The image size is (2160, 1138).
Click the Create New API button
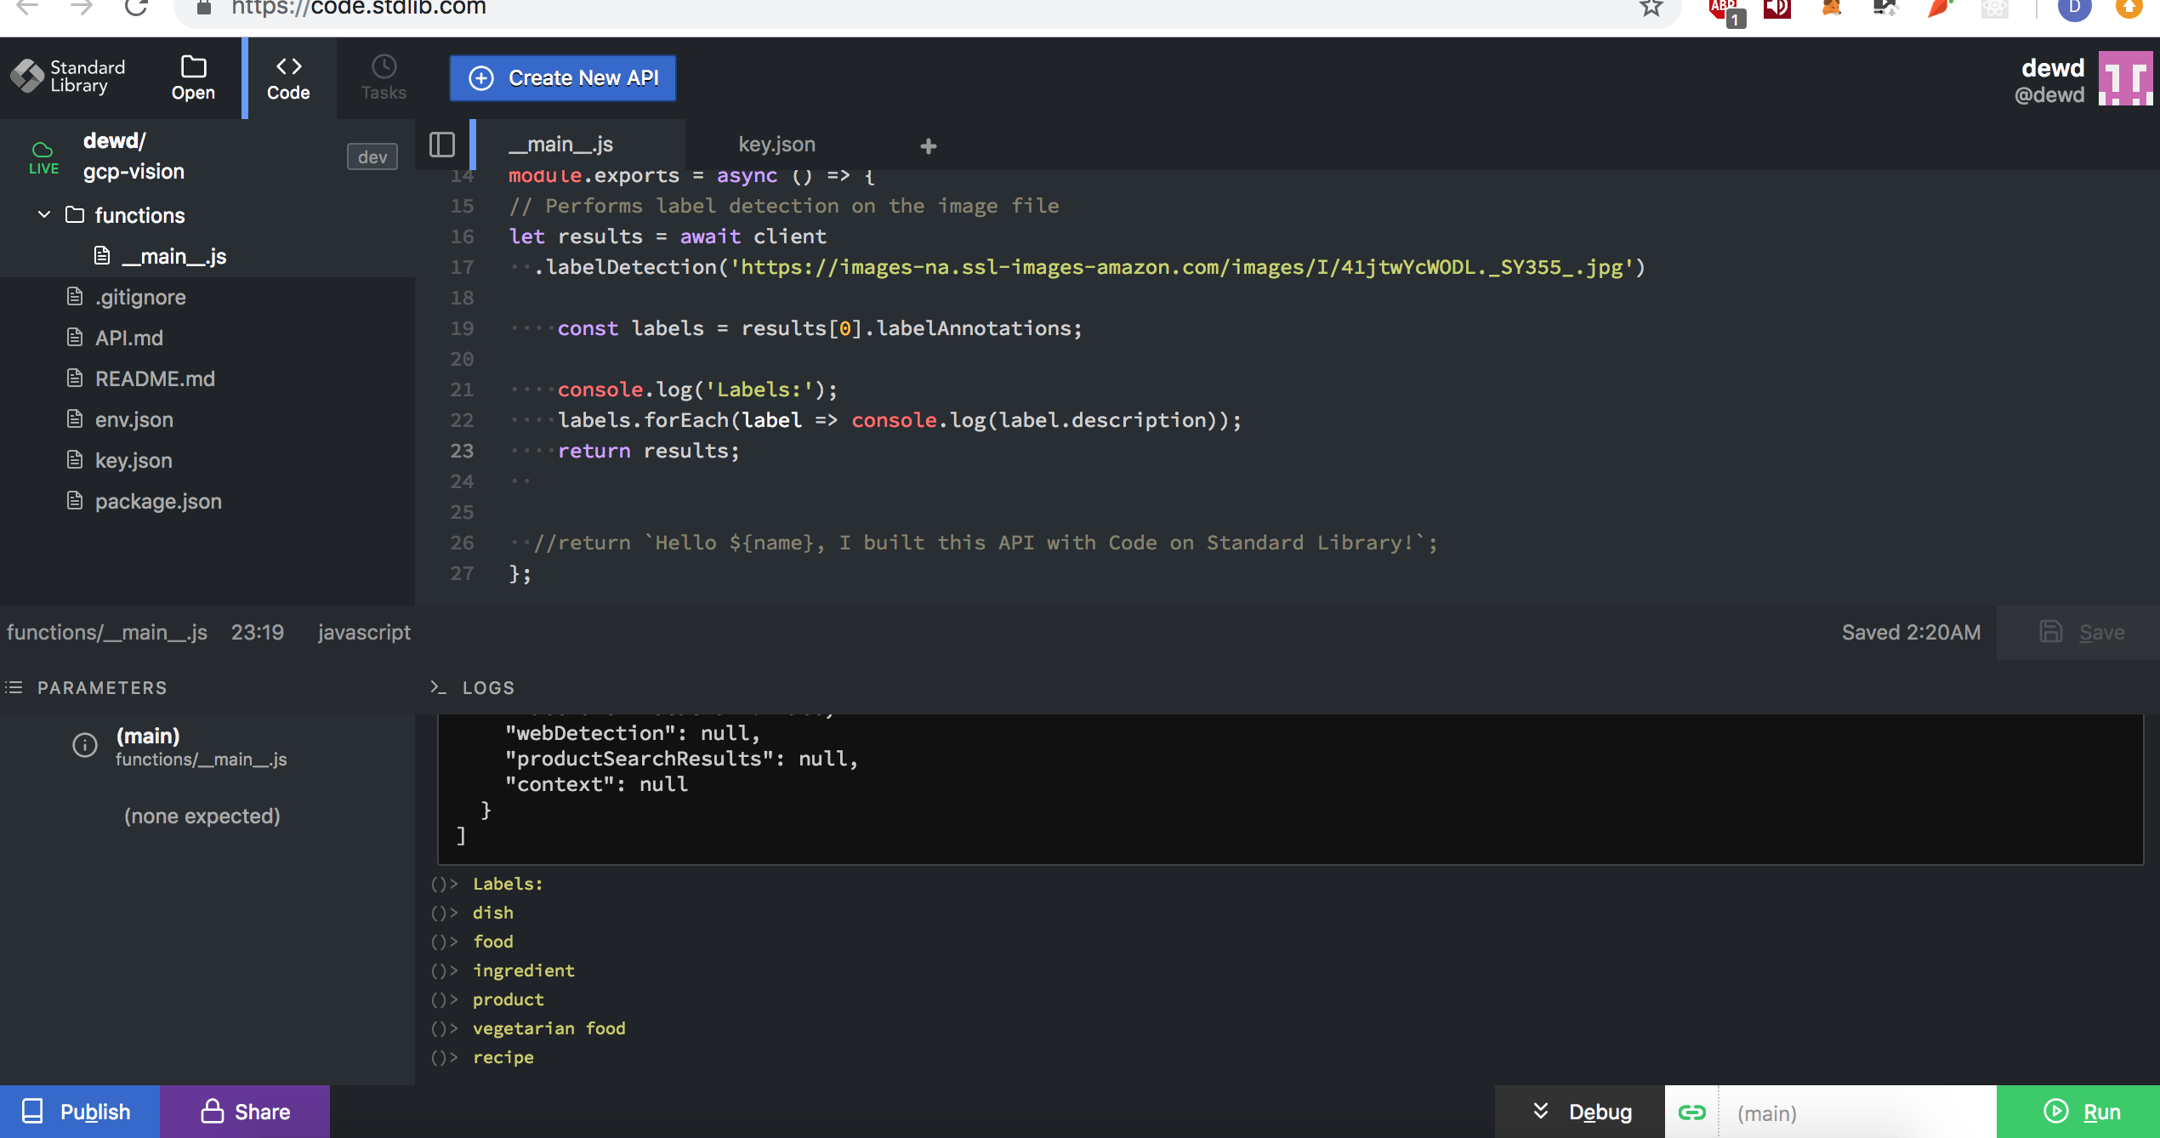click(x=563, y=78)
